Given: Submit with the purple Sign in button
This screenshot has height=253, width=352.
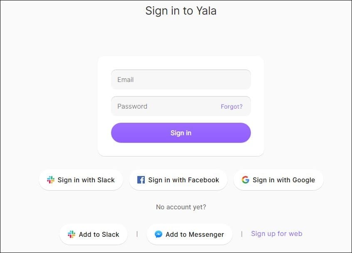Looking at the screenshot, I should [181, 133].
